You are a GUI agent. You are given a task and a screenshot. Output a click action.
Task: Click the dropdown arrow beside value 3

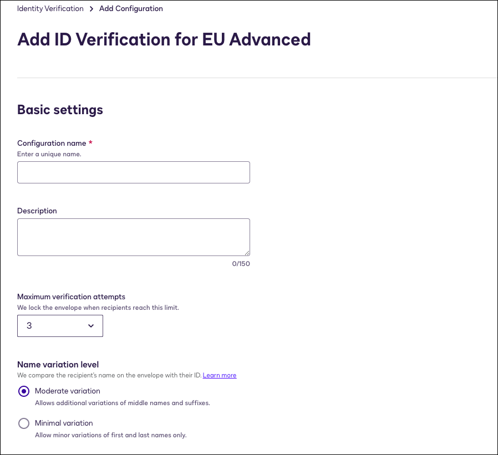91,326
